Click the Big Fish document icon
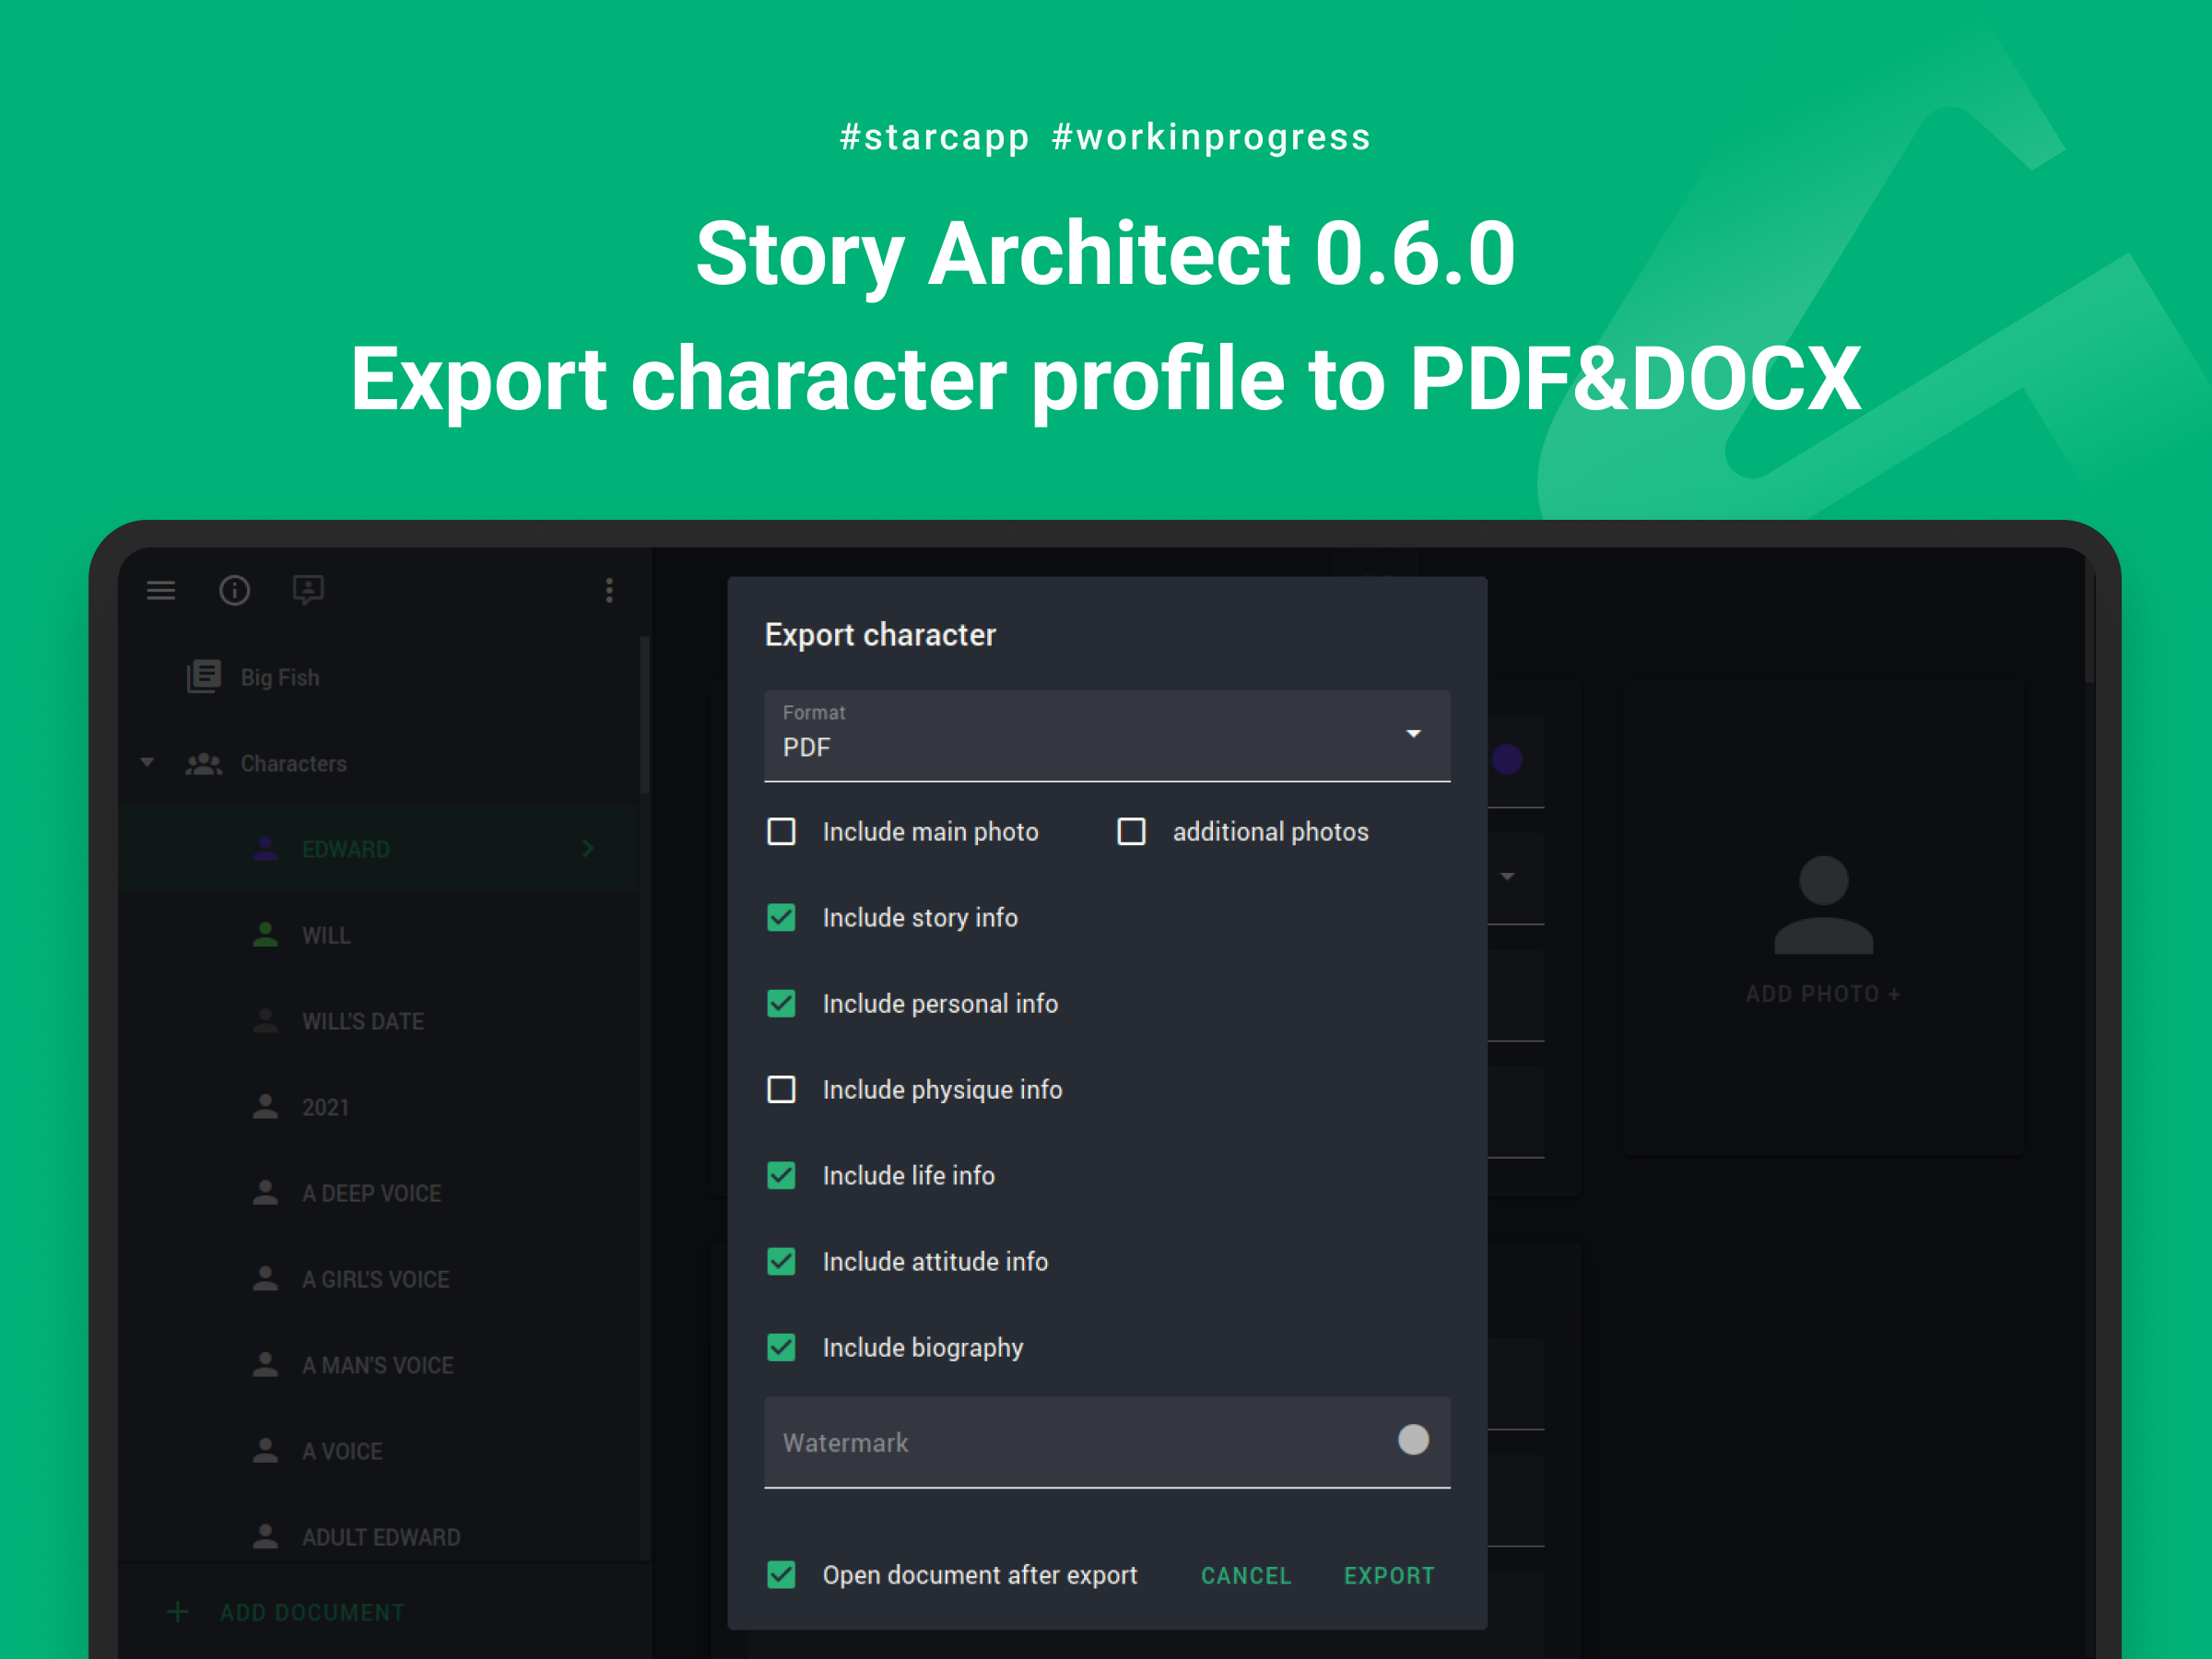2212x1659 pixels. 204,677
